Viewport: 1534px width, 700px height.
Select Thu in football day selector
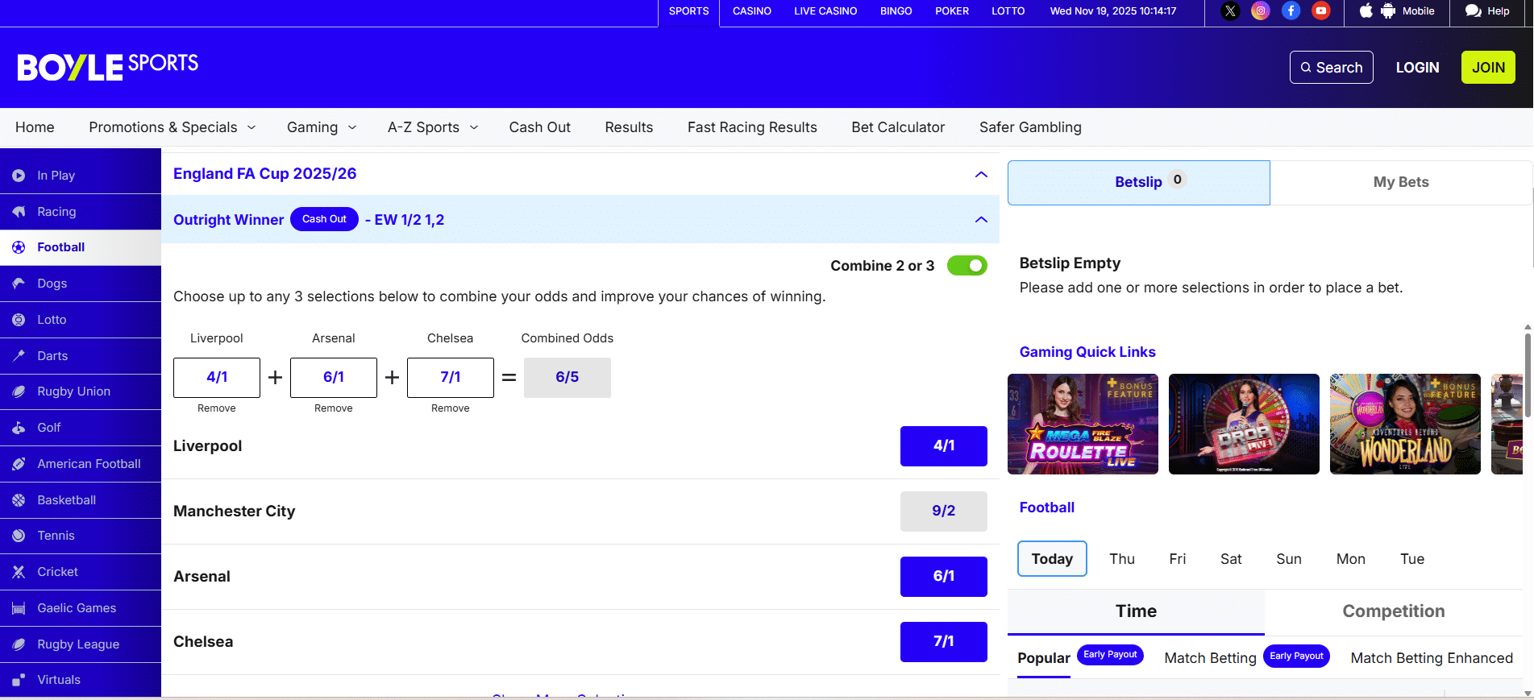pos(1122,559)
